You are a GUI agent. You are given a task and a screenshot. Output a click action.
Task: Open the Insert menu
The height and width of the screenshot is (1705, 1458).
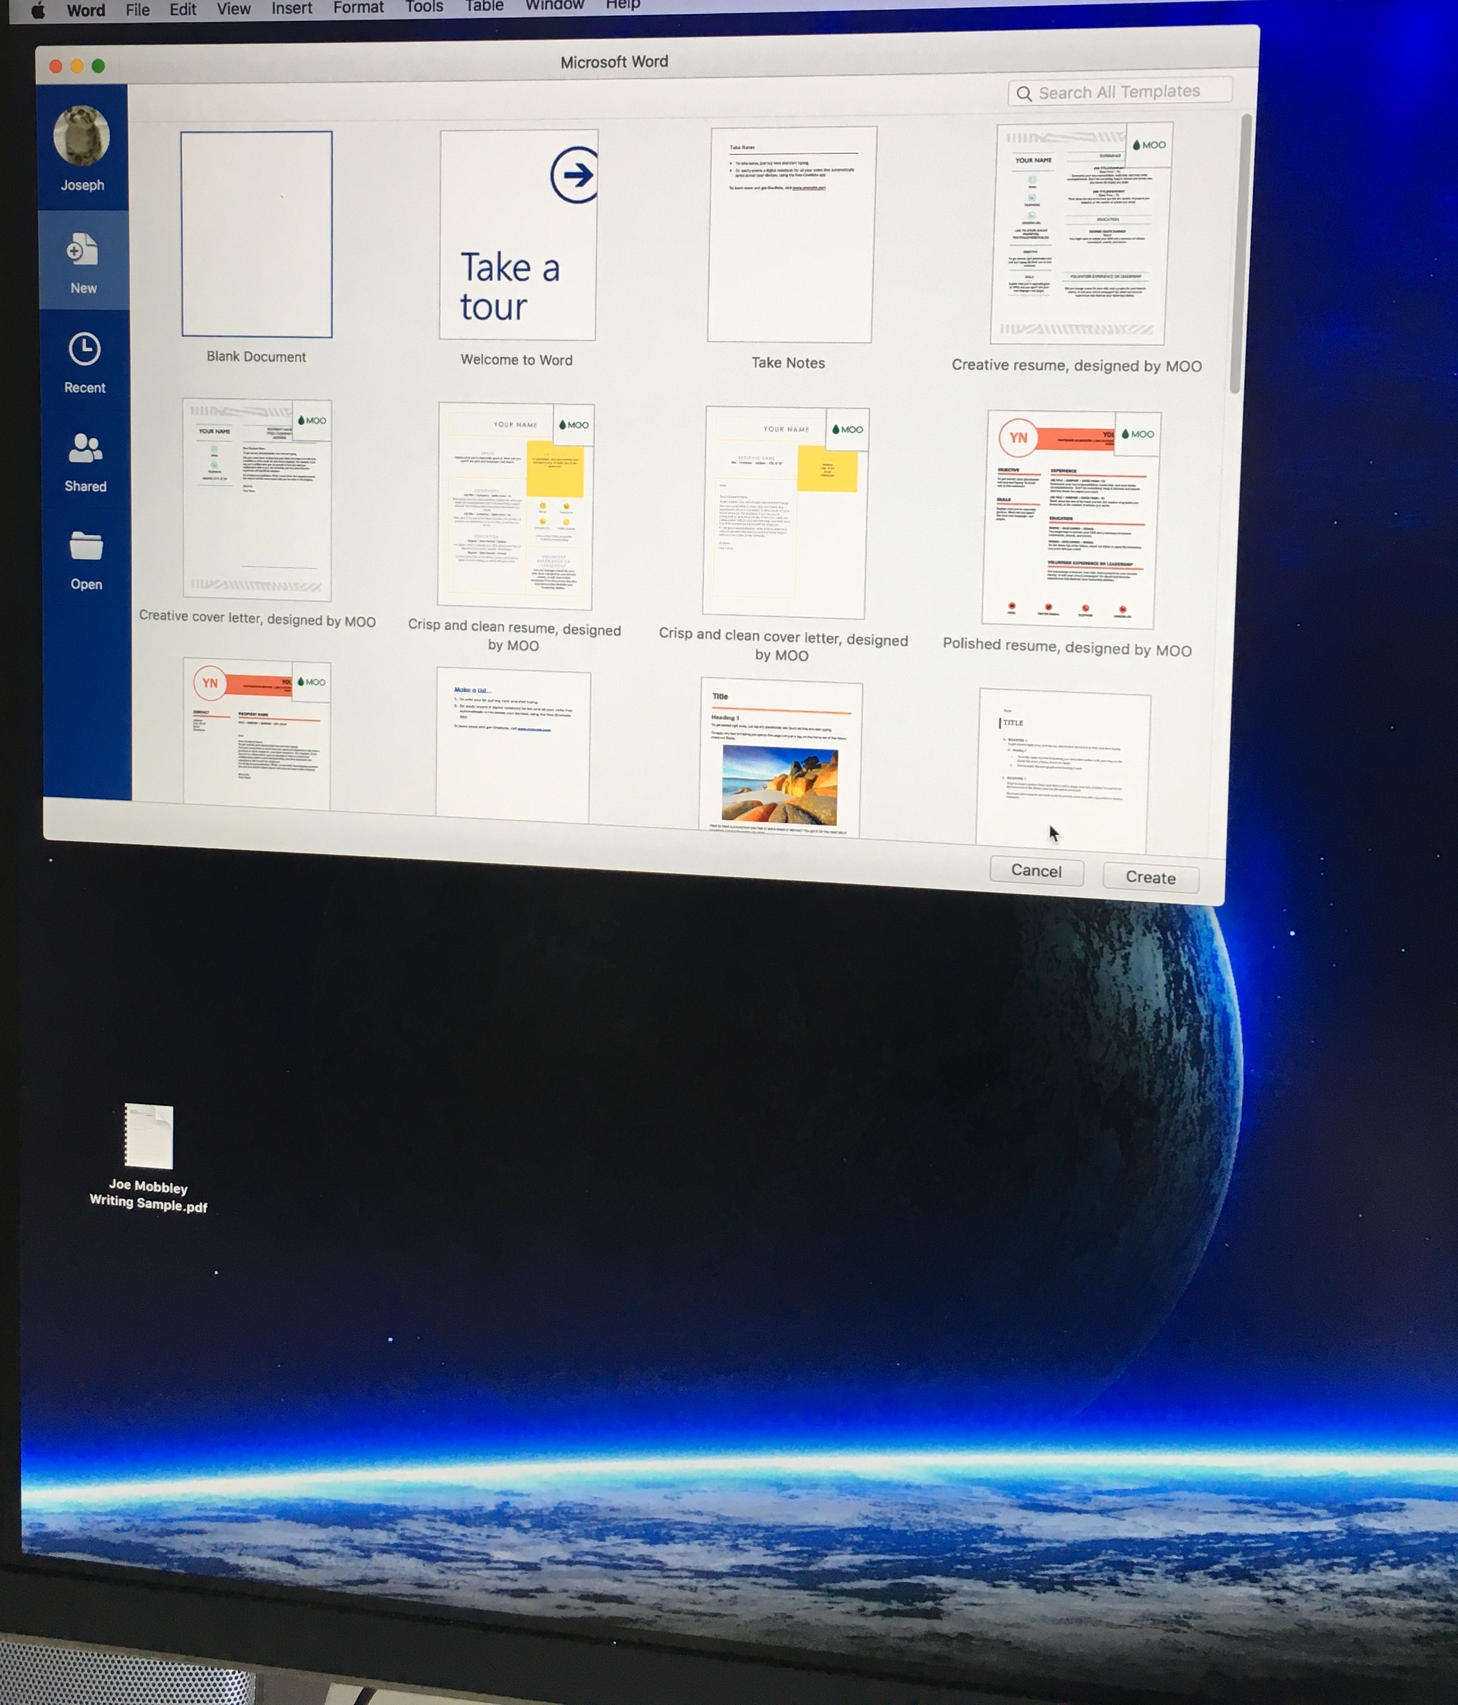[x=291, y=9]
